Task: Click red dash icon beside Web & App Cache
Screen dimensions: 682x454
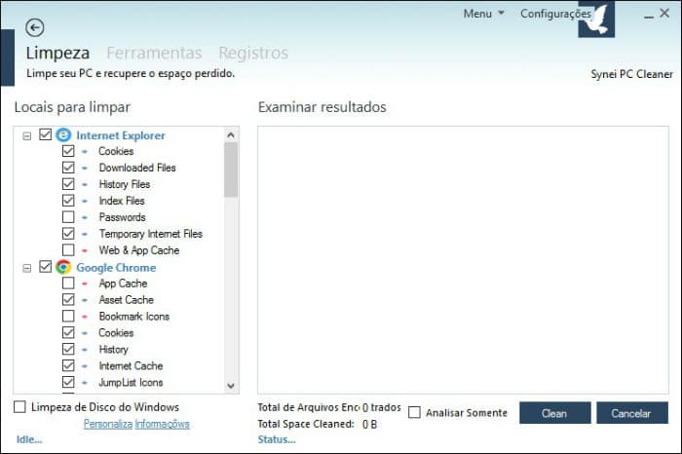Action: click(85, 250)
